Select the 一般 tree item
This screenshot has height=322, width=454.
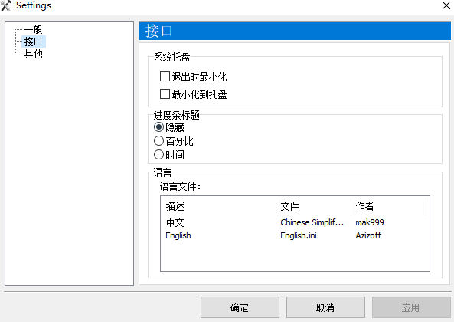click(x=33, y=29)
